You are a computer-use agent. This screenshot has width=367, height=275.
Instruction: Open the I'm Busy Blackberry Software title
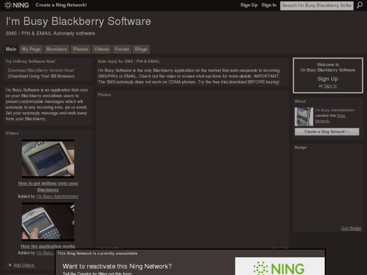pos(78,21)
